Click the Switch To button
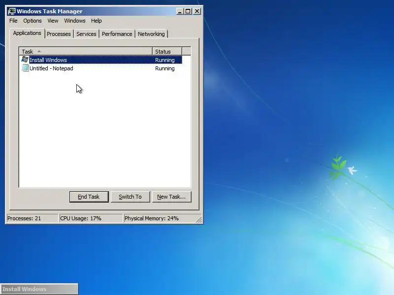The width and height of the screenshot is (394, 295). tap(130, 197)
